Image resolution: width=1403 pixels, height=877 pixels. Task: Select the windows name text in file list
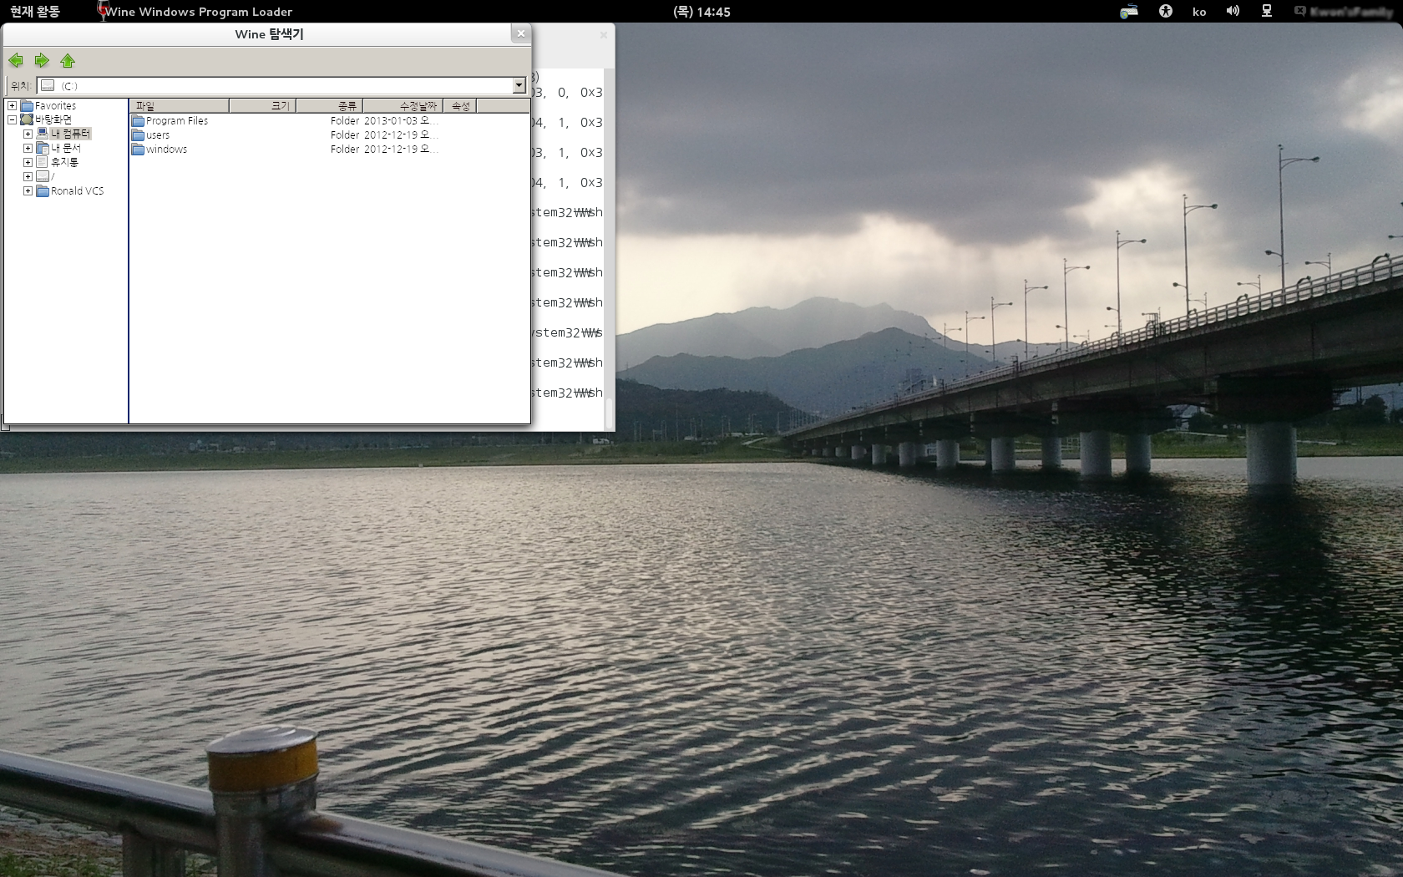pos(166,150)
